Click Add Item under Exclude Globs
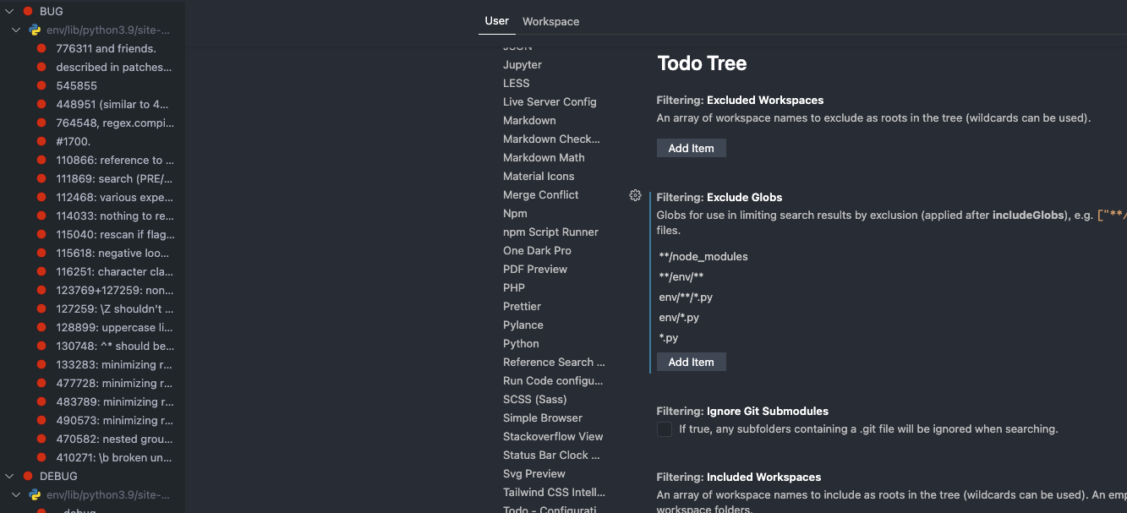 click(691, 361)
